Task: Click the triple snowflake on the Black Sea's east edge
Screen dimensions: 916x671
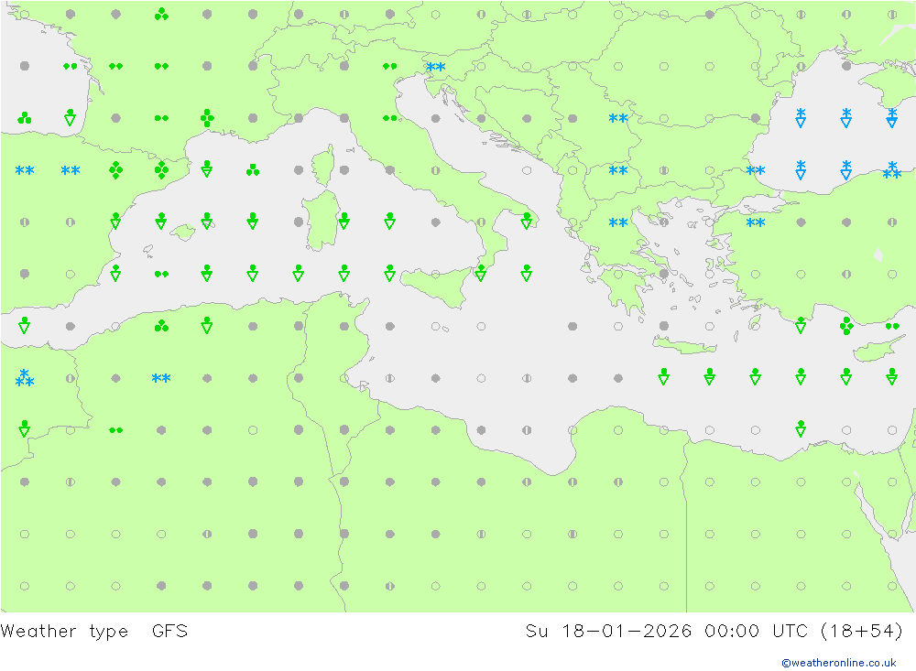Action: click(x=891, y=170)
